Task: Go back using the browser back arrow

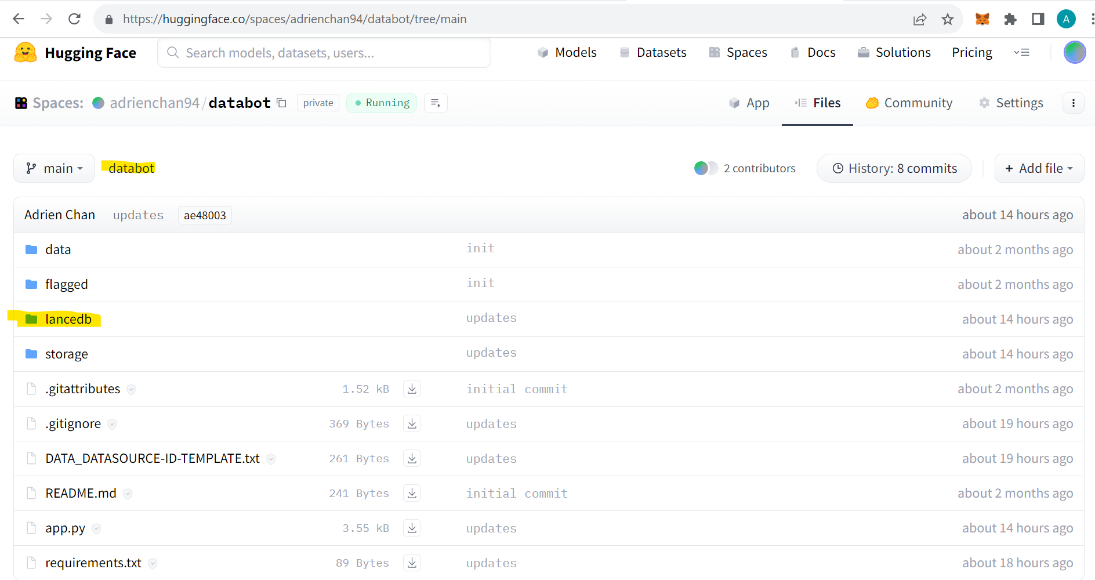Action: pos(19,19)
